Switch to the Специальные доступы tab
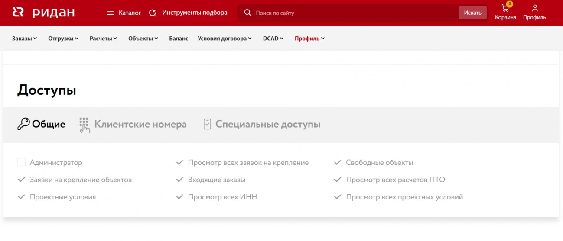The image size is (563, 241). click(262, 124)
